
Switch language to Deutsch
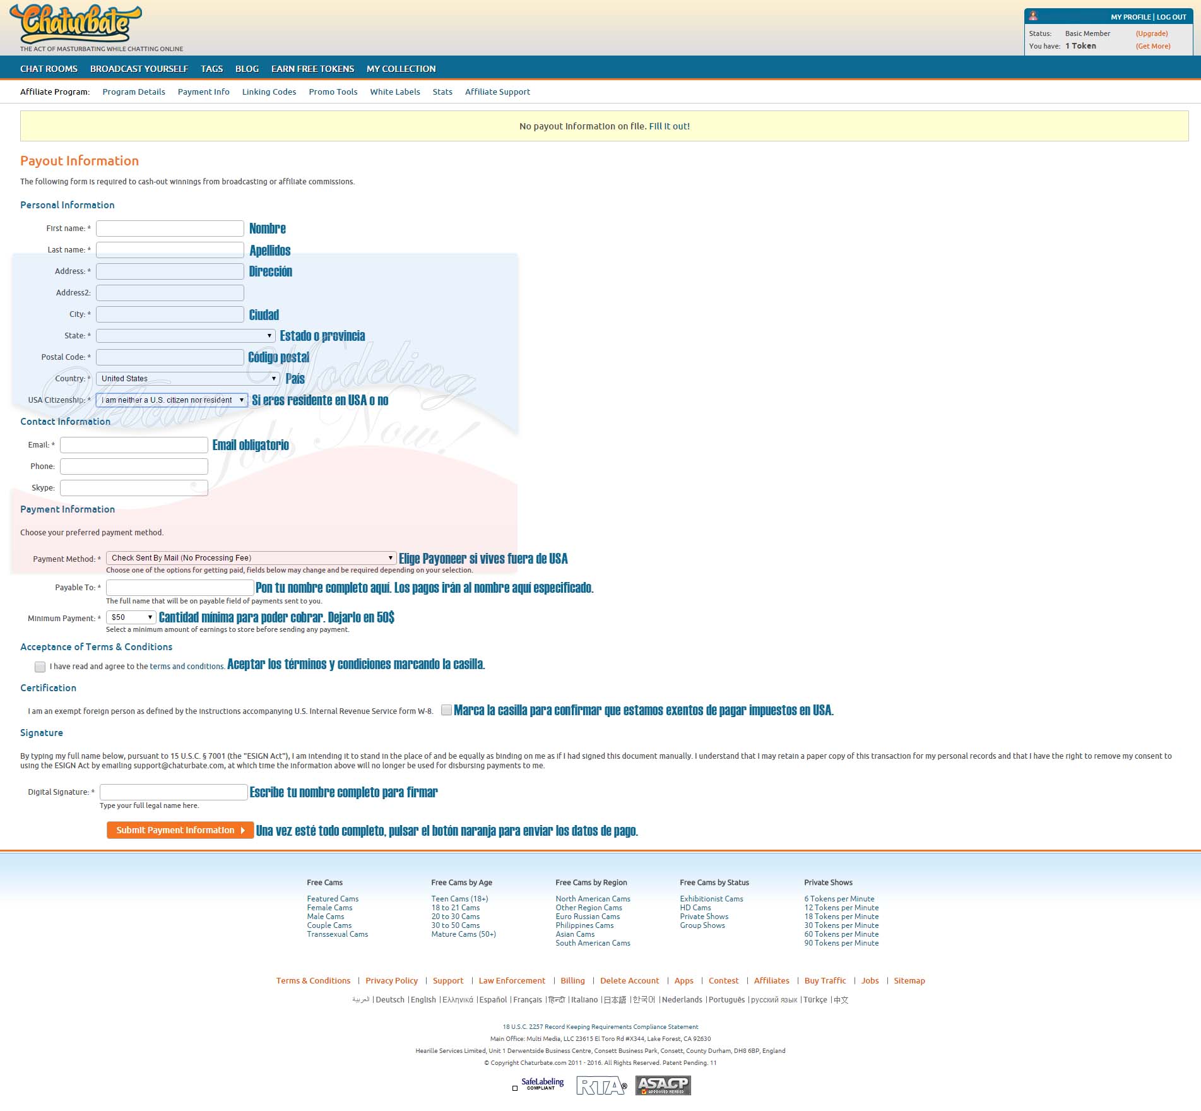pos(390,999)
